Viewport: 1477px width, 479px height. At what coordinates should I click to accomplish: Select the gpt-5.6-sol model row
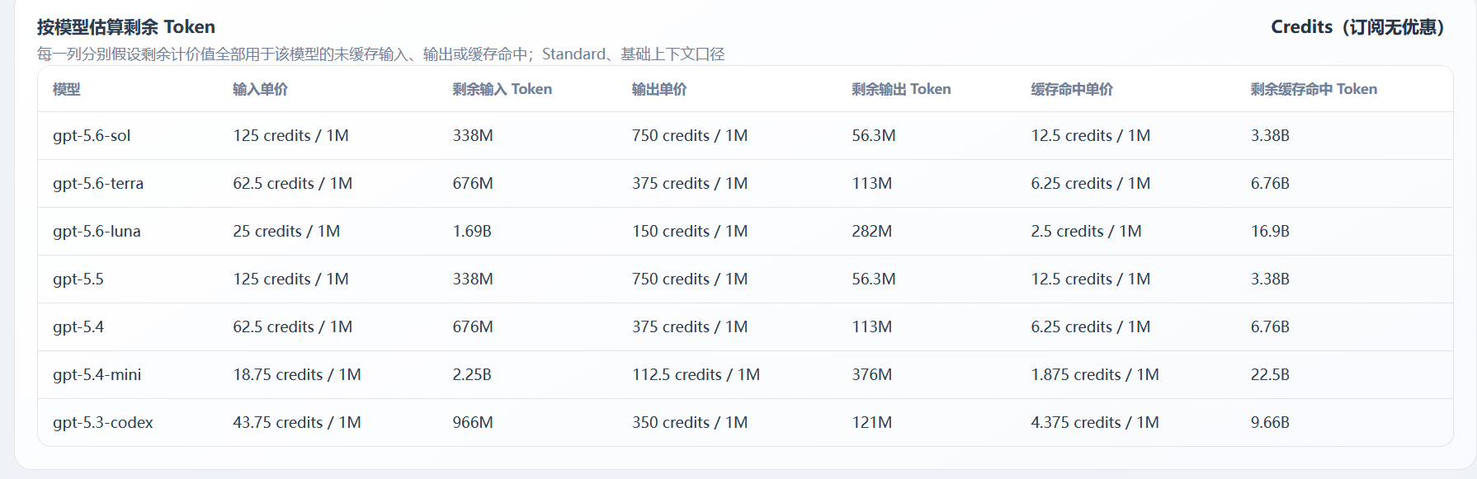745,136
